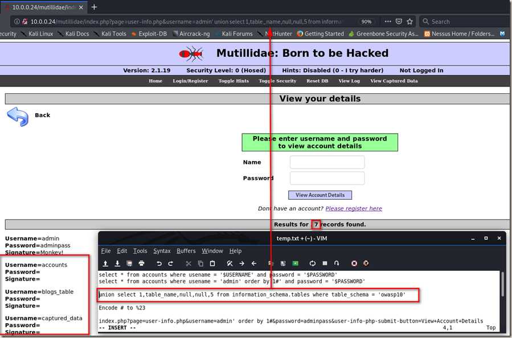Click the Build tags icon in VIM toolbar
Image resolution: width=512 pixels, height=338 pixels.
click(325, 263)
